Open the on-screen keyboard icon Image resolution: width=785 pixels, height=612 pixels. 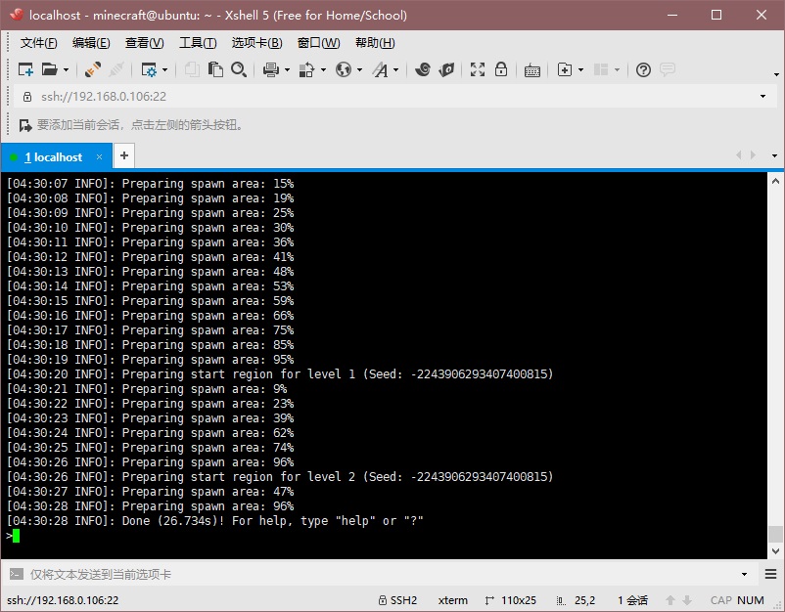click(531, 70)
